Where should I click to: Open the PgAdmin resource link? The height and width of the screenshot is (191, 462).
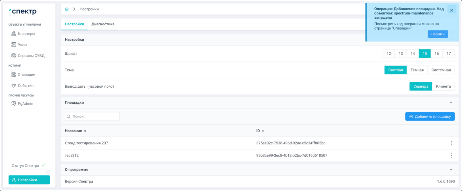coord(25,104)
